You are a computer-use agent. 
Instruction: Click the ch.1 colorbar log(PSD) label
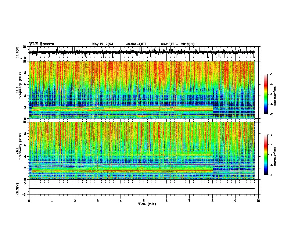point(275,96)
